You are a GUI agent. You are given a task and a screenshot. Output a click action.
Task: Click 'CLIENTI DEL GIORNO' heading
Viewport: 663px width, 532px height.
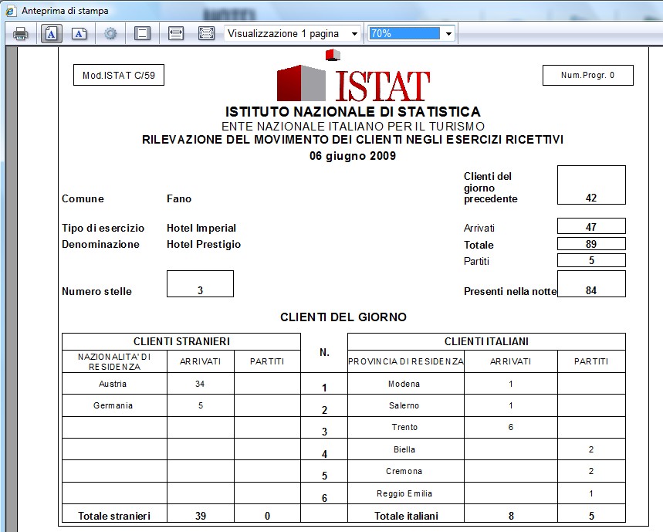point(343,317)
